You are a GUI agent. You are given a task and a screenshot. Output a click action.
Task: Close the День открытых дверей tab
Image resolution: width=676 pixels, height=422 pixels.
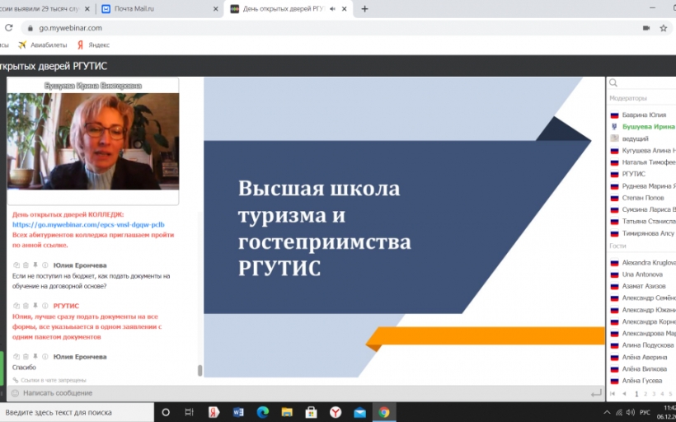(x=344, y=8)
